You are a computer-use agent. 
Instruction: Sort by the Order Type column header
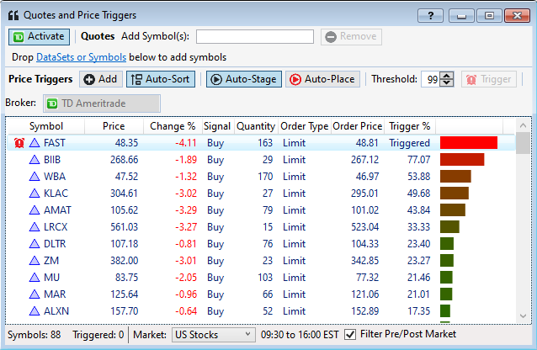pyautogui.click(x=305, y=126)
